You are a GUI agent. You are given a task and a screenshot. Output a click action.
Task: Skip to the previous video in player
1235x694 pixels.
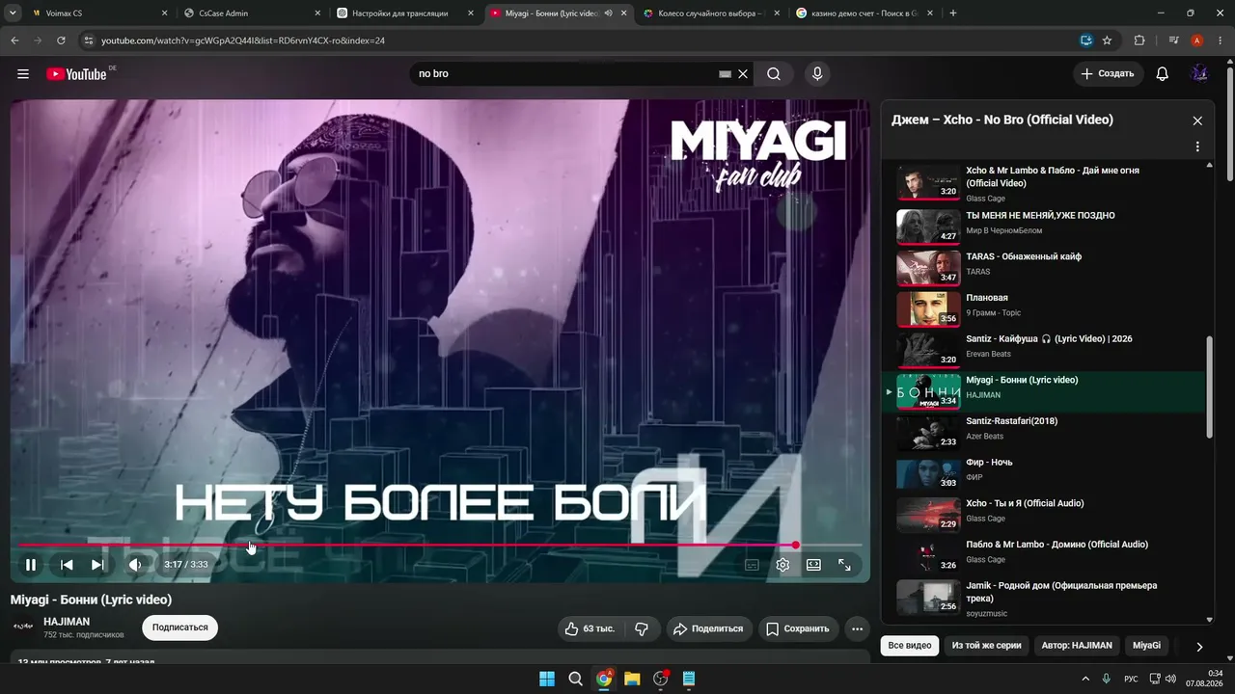[x=67, y=565]
